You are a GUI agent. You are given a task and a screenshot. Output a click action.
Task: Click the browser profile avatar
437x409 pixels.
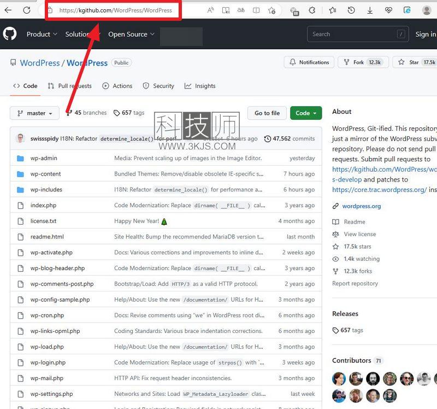point(427,10)
